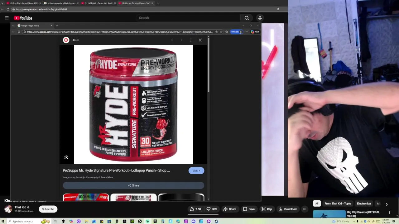This screenshot has width=399, height=224.
Task: Close the Google Image Result tab
Action: pyautogui.click(x=51, y=26)
